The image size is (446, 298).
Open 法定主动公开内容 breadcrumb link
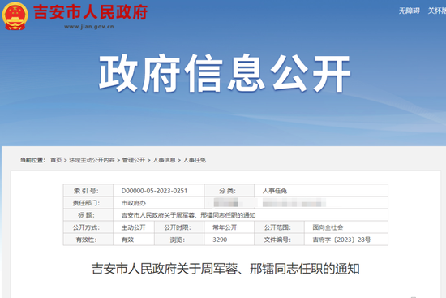(92, 160)
